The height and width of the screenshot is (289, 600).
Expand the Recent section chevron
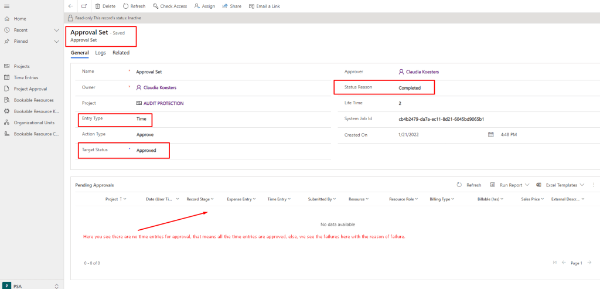(x=57, y=30)
